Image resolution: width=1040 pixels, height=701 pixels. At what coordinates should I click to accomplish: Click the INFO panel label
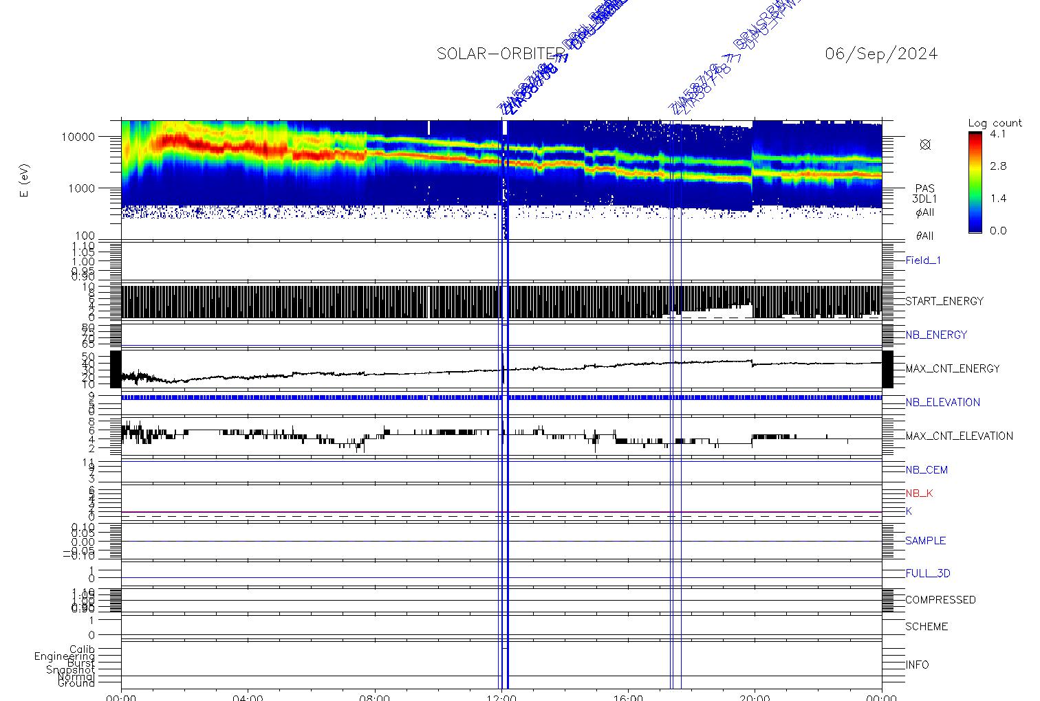(917, 665)
